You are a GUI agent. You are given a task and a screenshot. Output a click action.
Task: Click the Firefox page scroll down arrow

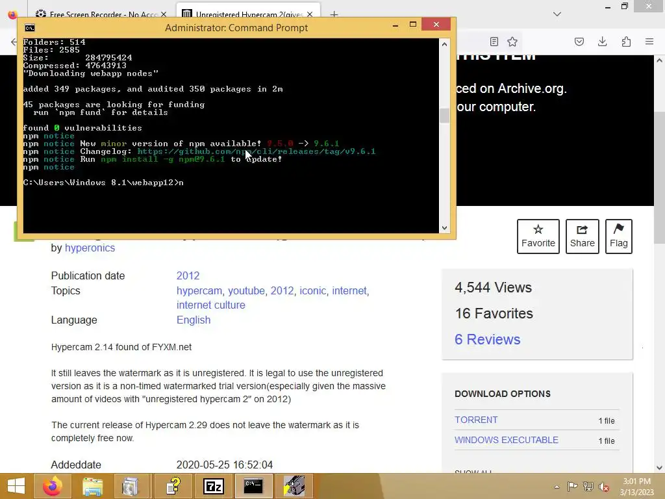pyautogui.click(x=660, y=468)
